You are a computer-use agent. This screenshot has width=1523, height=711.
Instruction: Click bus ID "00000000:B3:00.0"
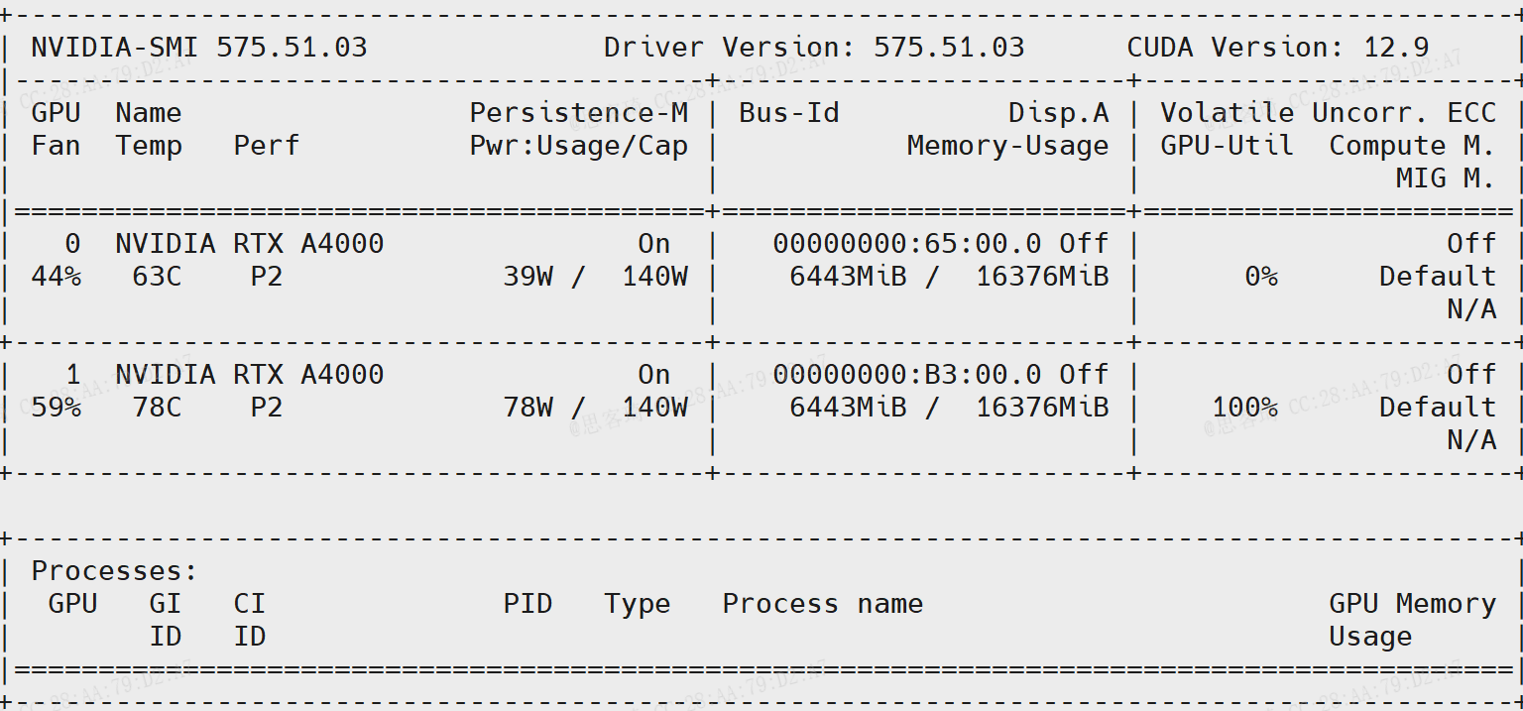click(x=907, y=375)
